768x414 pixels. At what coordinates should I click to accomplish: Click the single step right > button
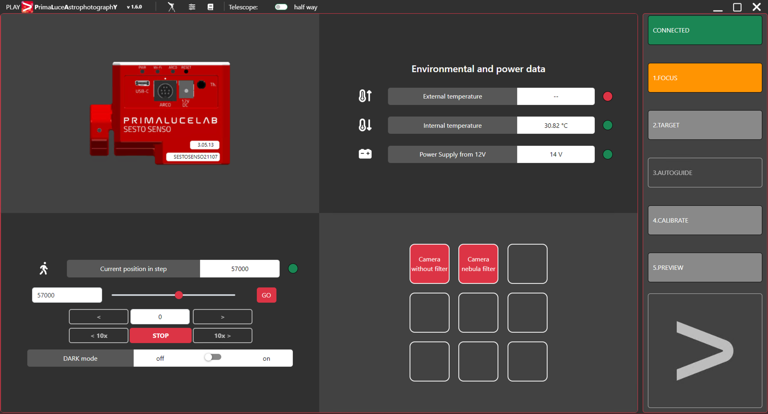coord(222,317)
